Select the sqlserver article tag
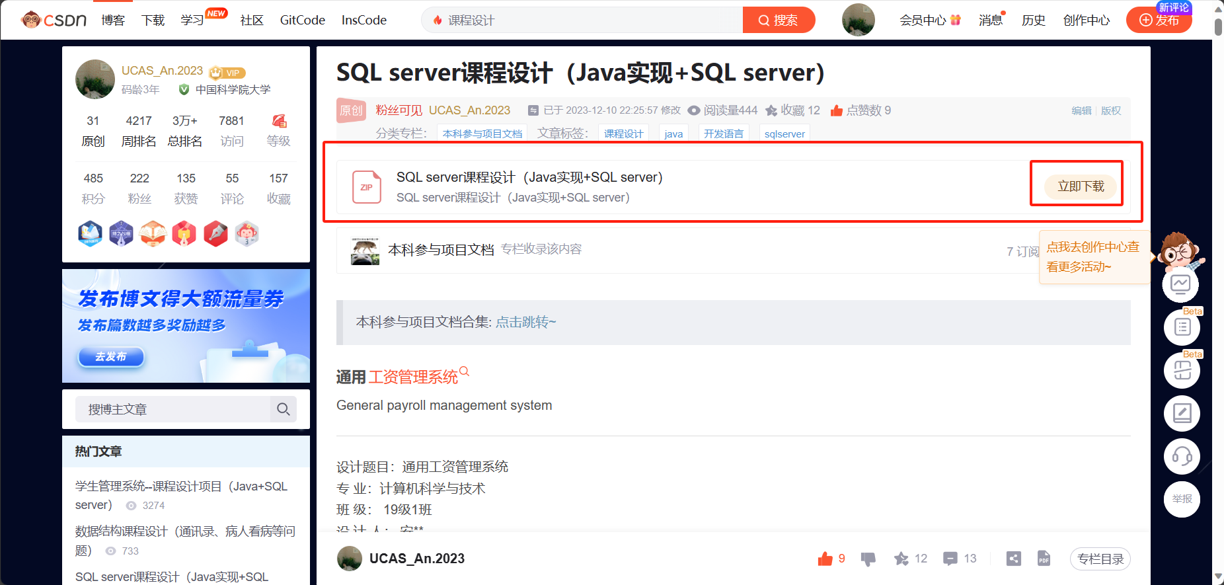Screen dimensions: 1224x585 pyautogui.click(x=784, y=134)
